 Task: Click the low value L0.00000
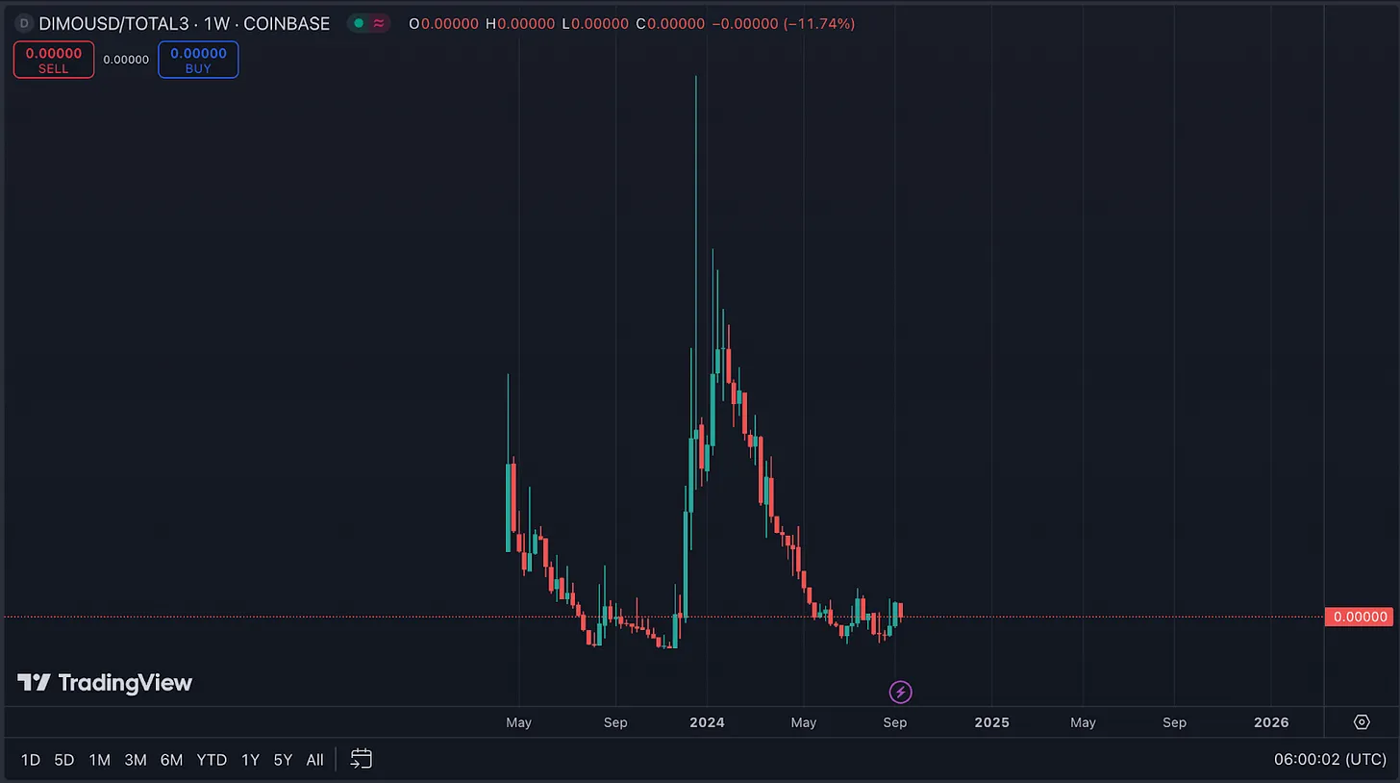coord(594,23)
